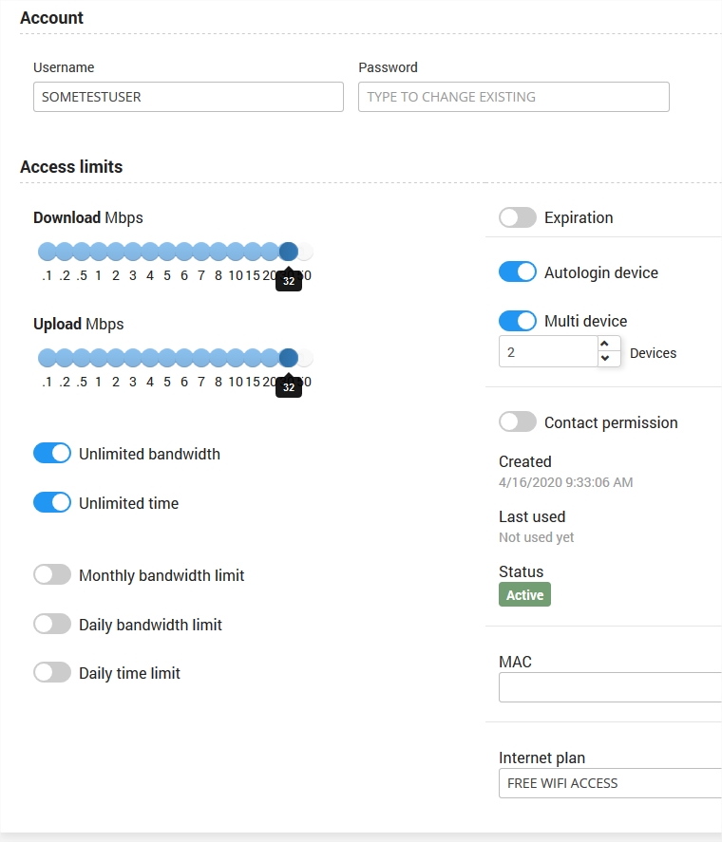Turn off Unlimited time toggle
Screen dimensions: 722x842
pyautogui.click(x=52, y=503)
